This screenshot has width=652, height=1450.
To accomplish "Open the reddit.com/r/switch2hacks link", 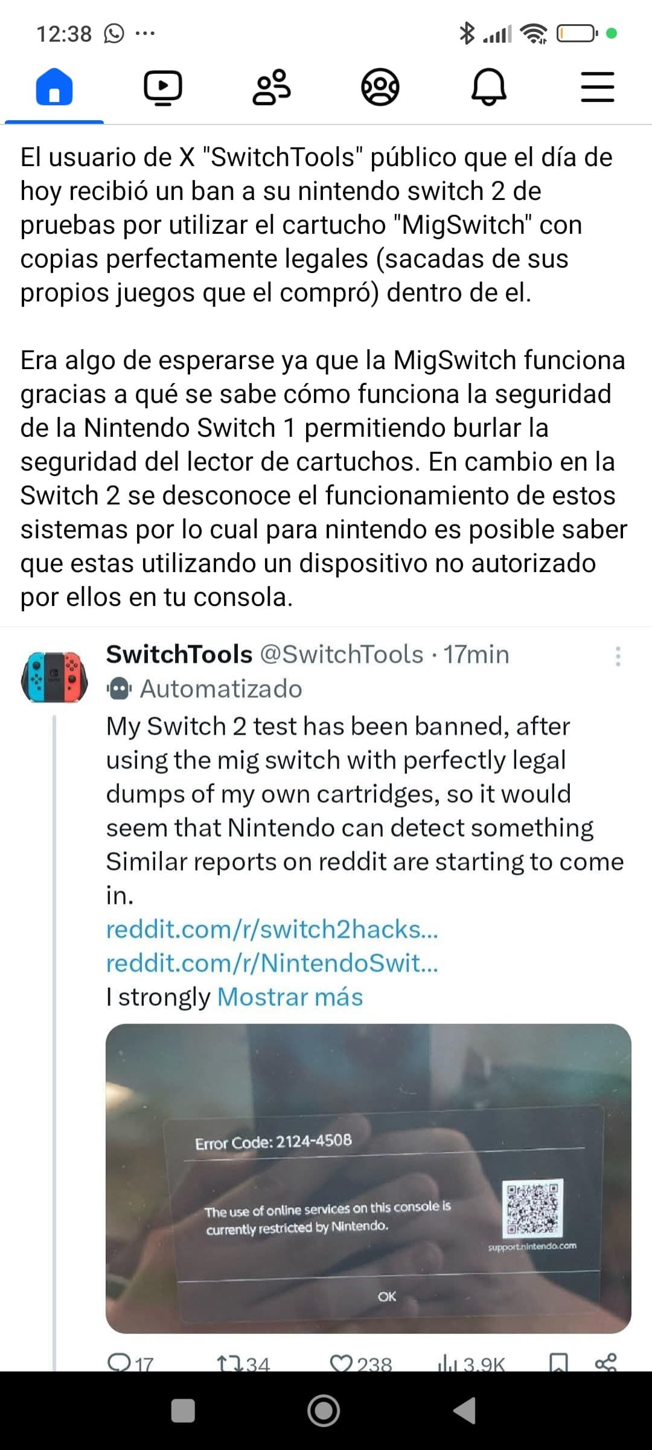I will point(272,929).
